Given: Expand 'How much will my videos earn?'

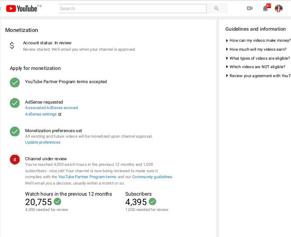Looking at the screenshot, I should click(x=256, y=49).
